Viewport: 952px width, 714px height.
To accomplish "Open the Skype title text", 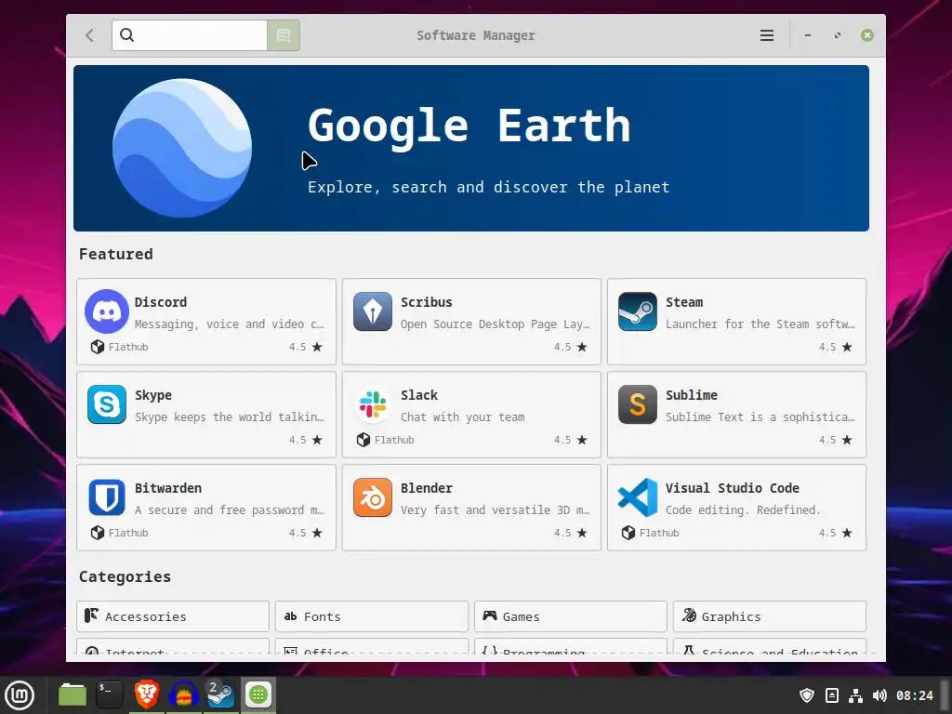I will pos(153,395).
